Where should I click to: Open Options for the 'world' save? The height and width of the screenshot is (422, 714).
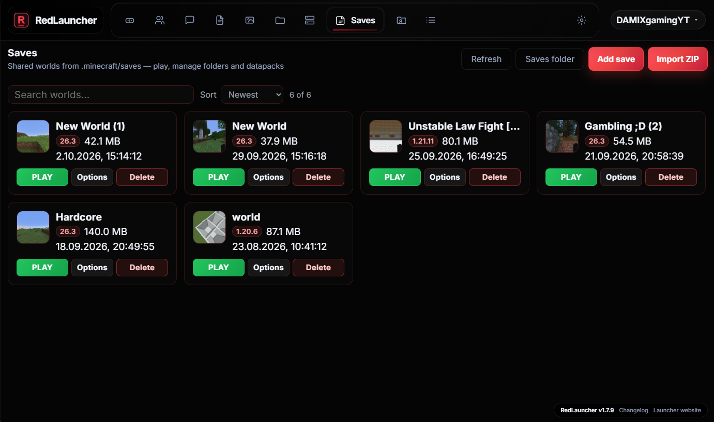click(x=268, y=268)
